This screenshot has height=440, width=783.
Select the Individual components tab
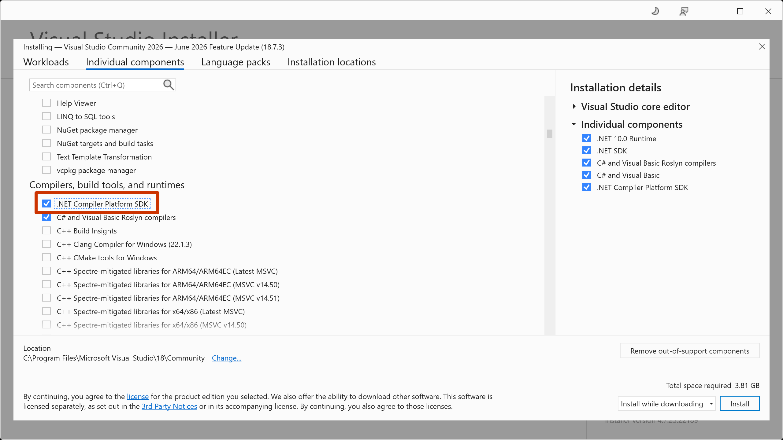(x=135, y=62)
